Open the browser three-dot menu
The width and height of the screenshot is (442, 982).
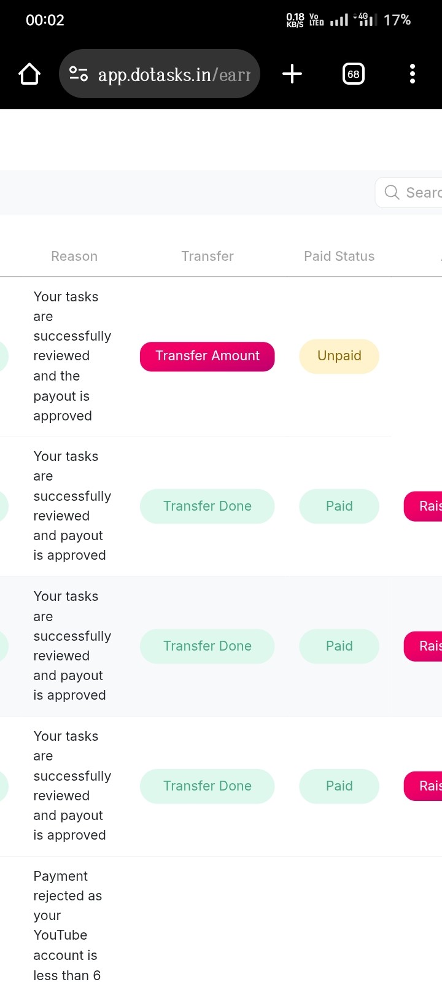point(412,74)
